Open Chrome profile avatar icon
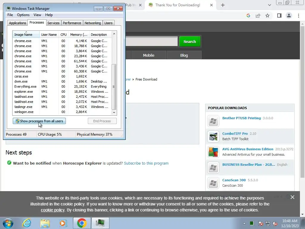This screenshot has width=305, height=229. pos(289,16)
